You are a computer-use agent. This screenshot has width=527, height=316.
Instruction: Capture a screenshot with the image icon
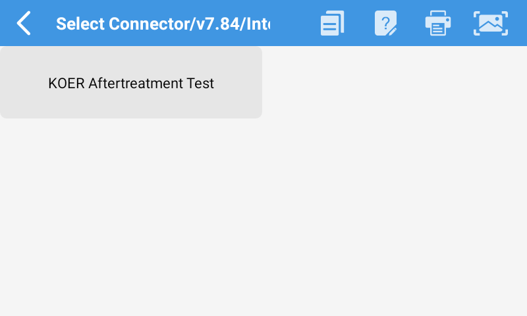click(491, 23)
